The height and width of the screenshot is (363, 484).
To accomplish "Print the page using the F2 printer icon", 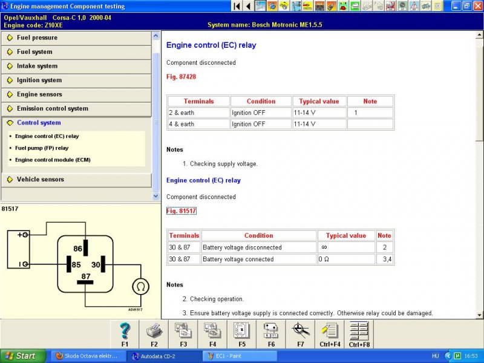I will (x=154, y=334).
